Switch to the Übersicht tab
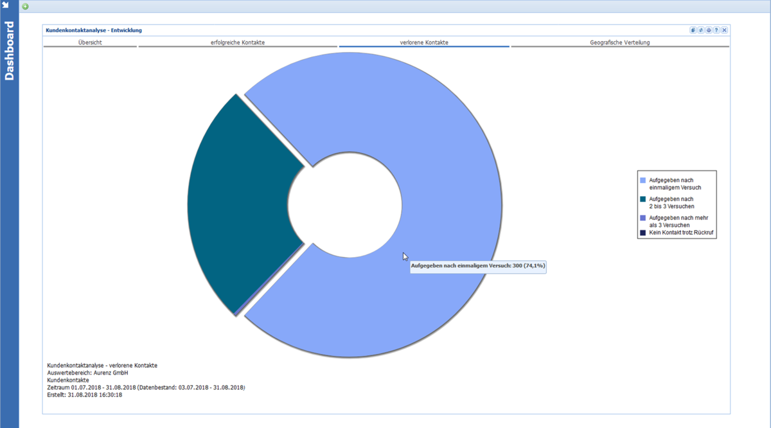 tap(91, 42)
